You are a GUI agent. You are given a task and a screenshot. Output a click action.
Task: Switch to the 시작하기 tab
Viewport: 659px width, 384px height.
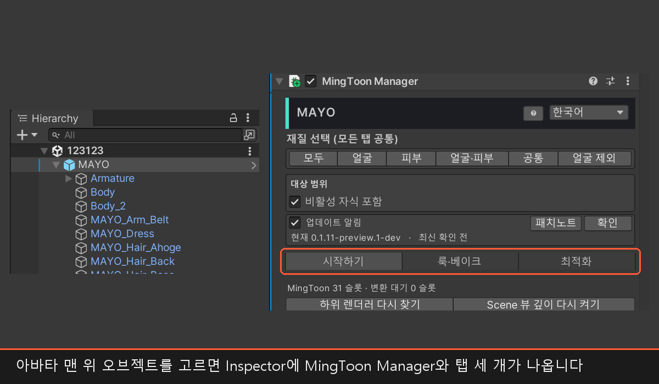tap(344, 261)
